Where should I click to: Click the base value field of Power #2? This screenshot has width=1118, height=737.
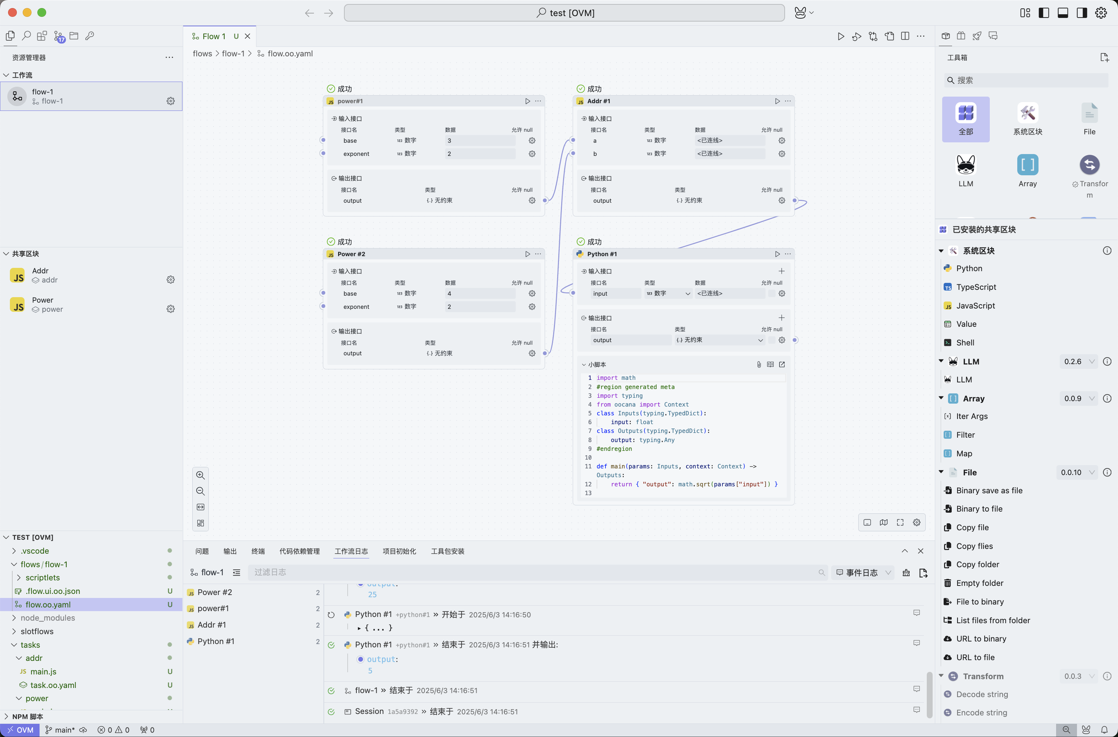click(x=480, y=293)
